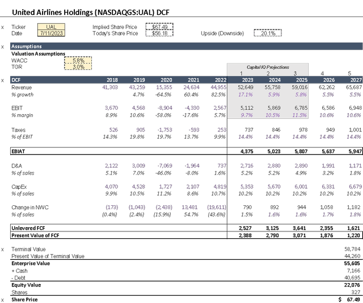Select the 2018 column header
Screen dimensions: 363x303
112,80
